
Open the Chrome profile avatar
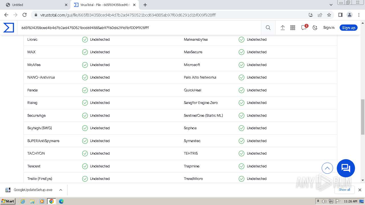click(349, 15)
